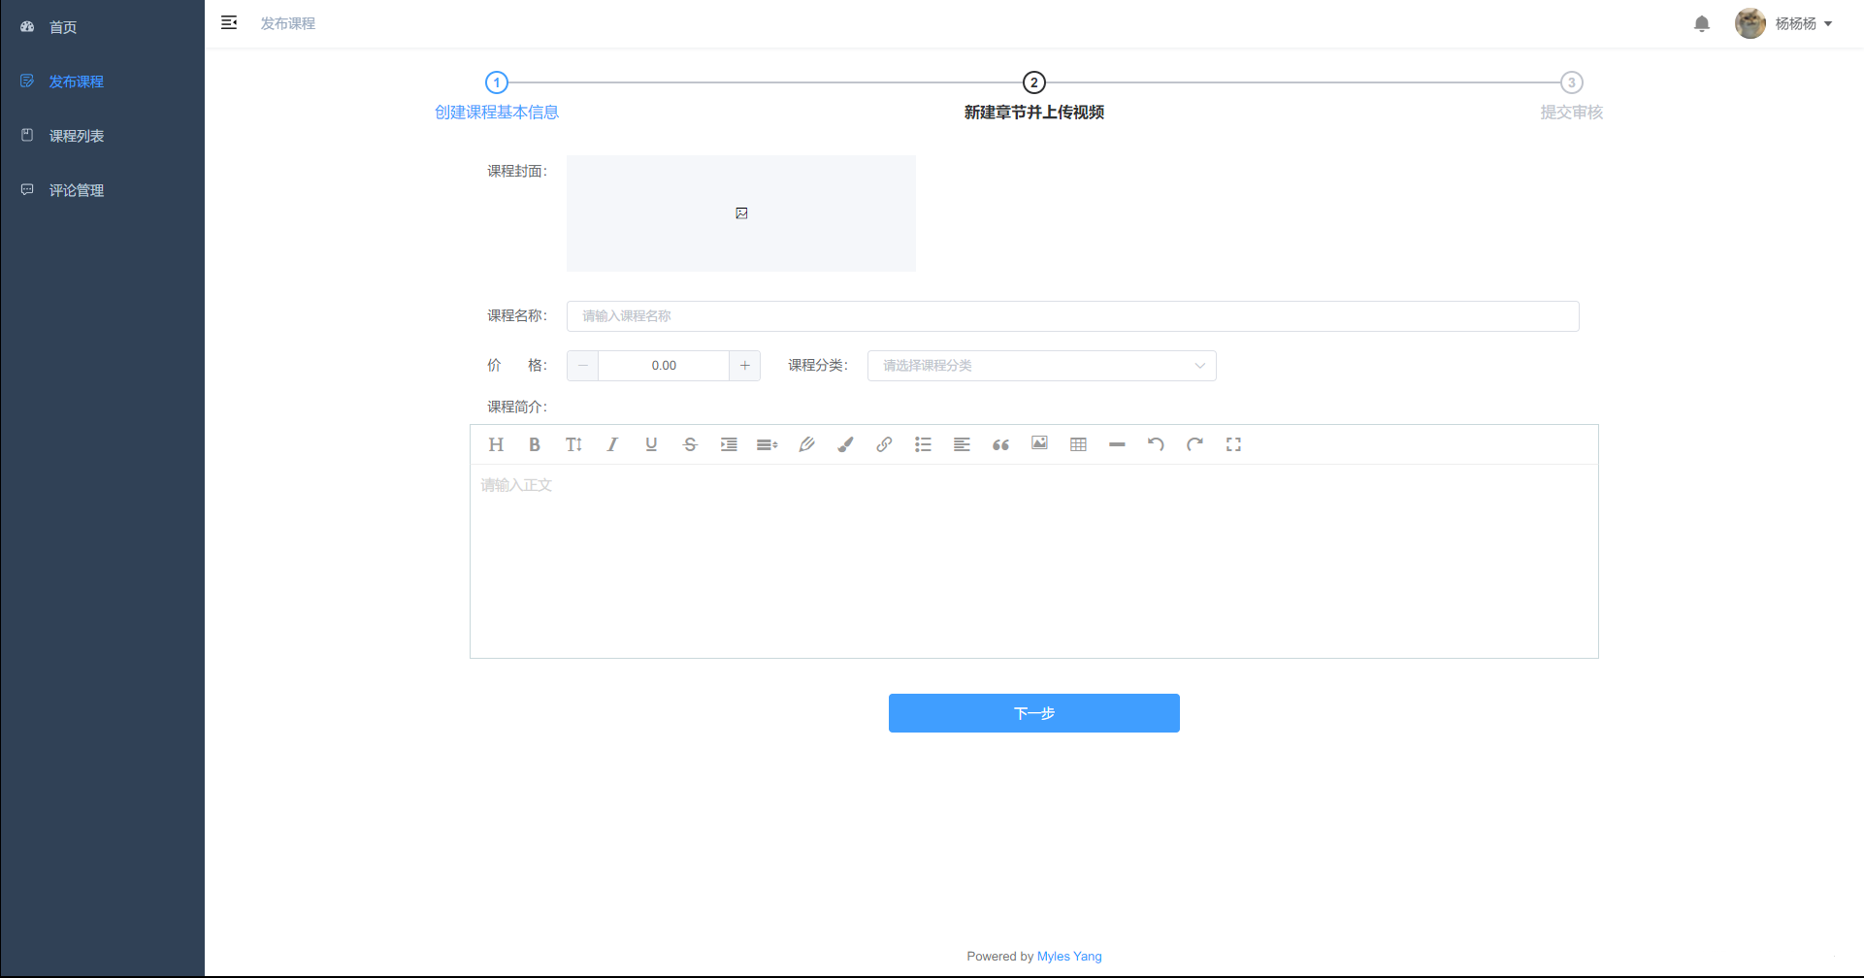
Task: Click step 3 提交审核
Action: pos(1572,97)
